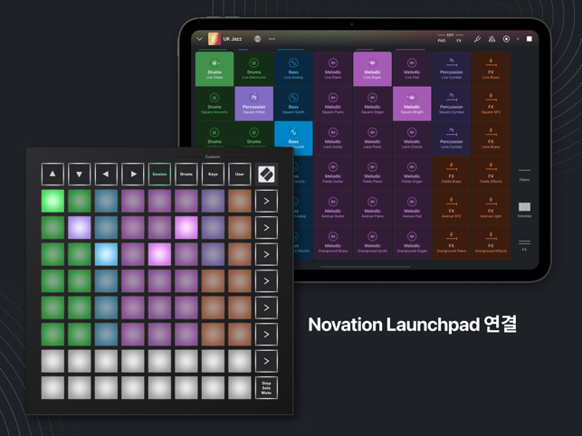Tap the Launchpad down arrow button
Image resolution: width=582 pixels, height=436 pixels.
[80, 174]
